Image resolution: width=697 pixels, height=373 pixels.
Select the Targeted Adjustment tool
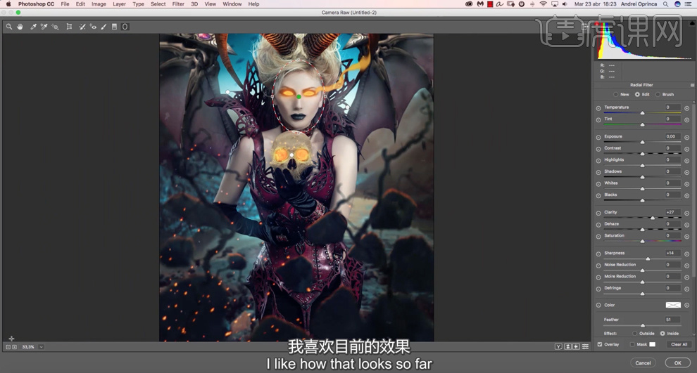(x=55, y=27)
